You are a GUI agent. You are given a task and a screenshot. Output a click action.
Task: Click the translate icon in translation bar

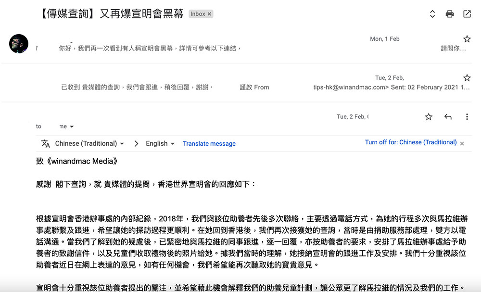pyautogui.click(x=46, y=143)
